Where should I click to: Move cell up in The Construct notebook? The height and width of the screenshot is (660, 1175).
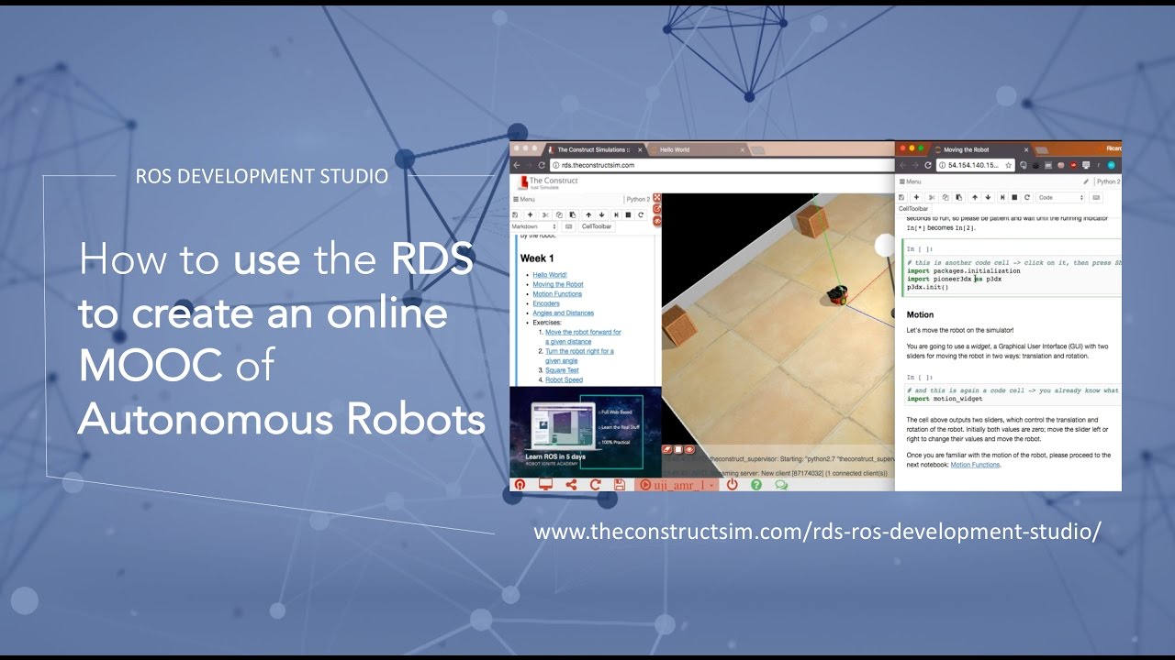point(588,214)
